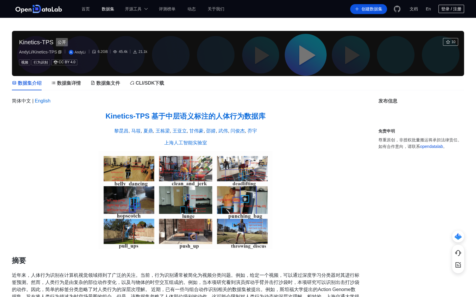The width and height of the screenshot is (476, 297).
Task: Click the opendatalab contact link
Action: click(431, 146)
